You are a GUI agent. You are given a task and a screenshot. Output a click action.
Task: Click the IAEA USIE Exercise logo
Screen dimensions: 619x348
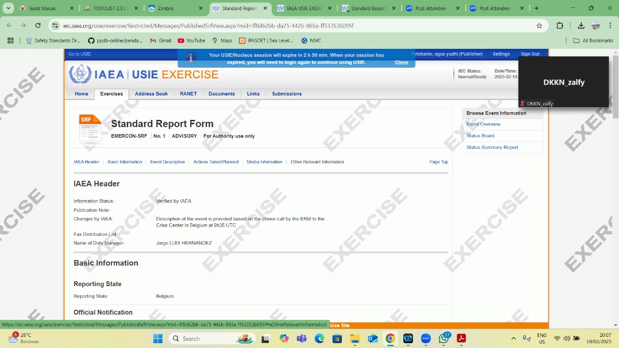pyautogui.click(x=144, y=74)
